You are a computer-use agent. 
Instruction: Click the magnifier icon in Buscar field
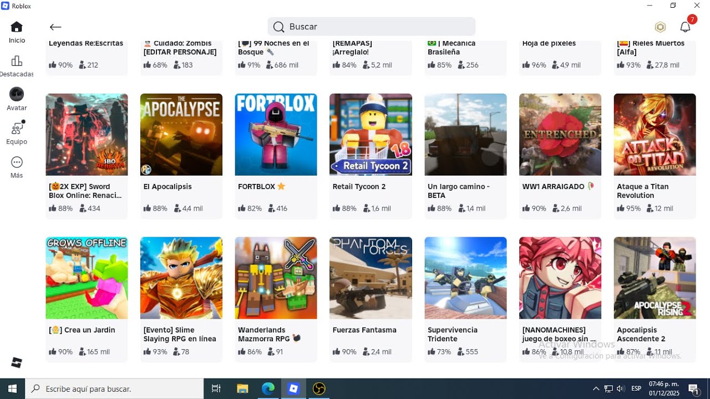278,27
